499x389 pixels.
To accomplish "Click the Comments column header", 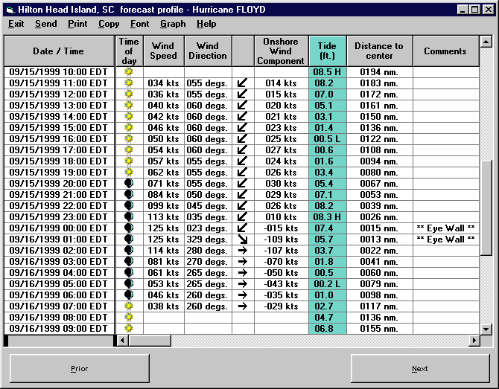I will tap(445, 51).
